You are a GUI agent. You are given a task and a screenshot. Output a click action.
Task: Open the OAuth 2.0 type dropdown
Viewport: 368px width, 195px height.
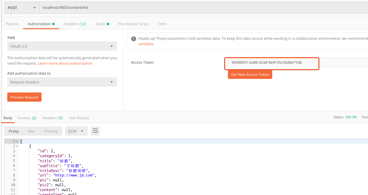click(62, 46)
